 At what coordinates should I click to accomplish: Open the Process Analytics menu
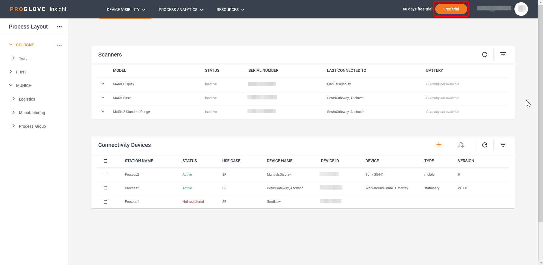[x=181, y=10]
